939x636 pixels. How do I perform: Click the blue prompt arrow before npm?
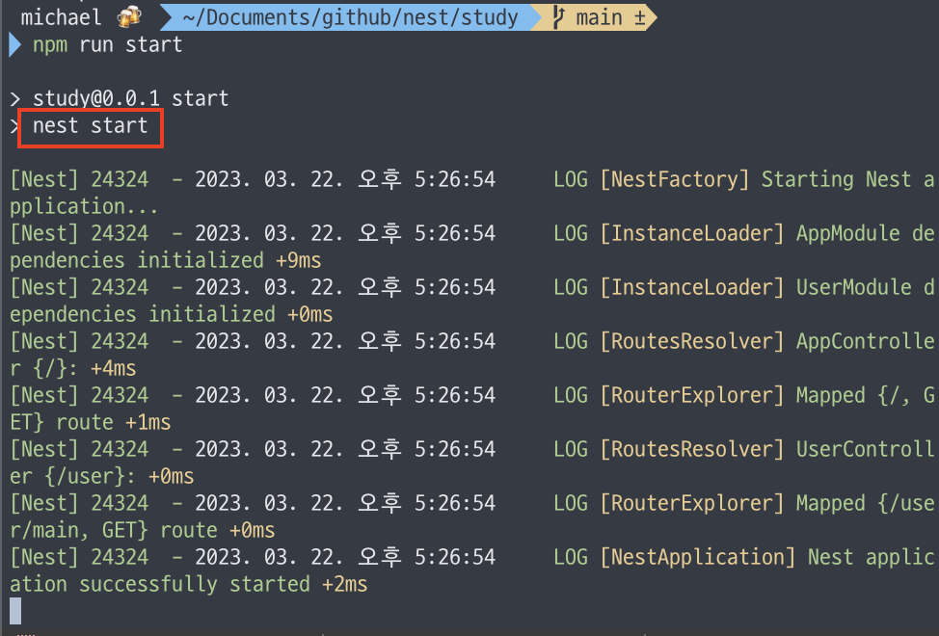tap(15, 45)
